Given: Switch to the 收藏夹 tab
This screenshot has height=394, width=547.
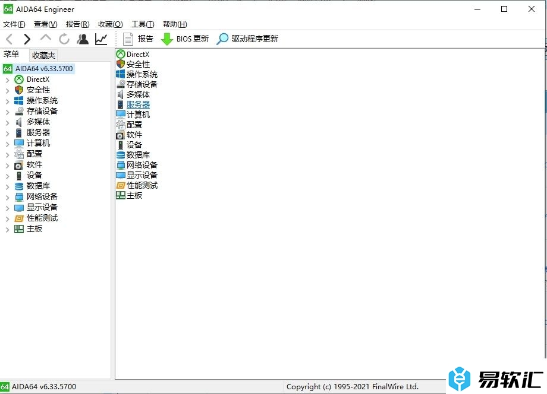Looking at the screenshot, I should point(43,55).
